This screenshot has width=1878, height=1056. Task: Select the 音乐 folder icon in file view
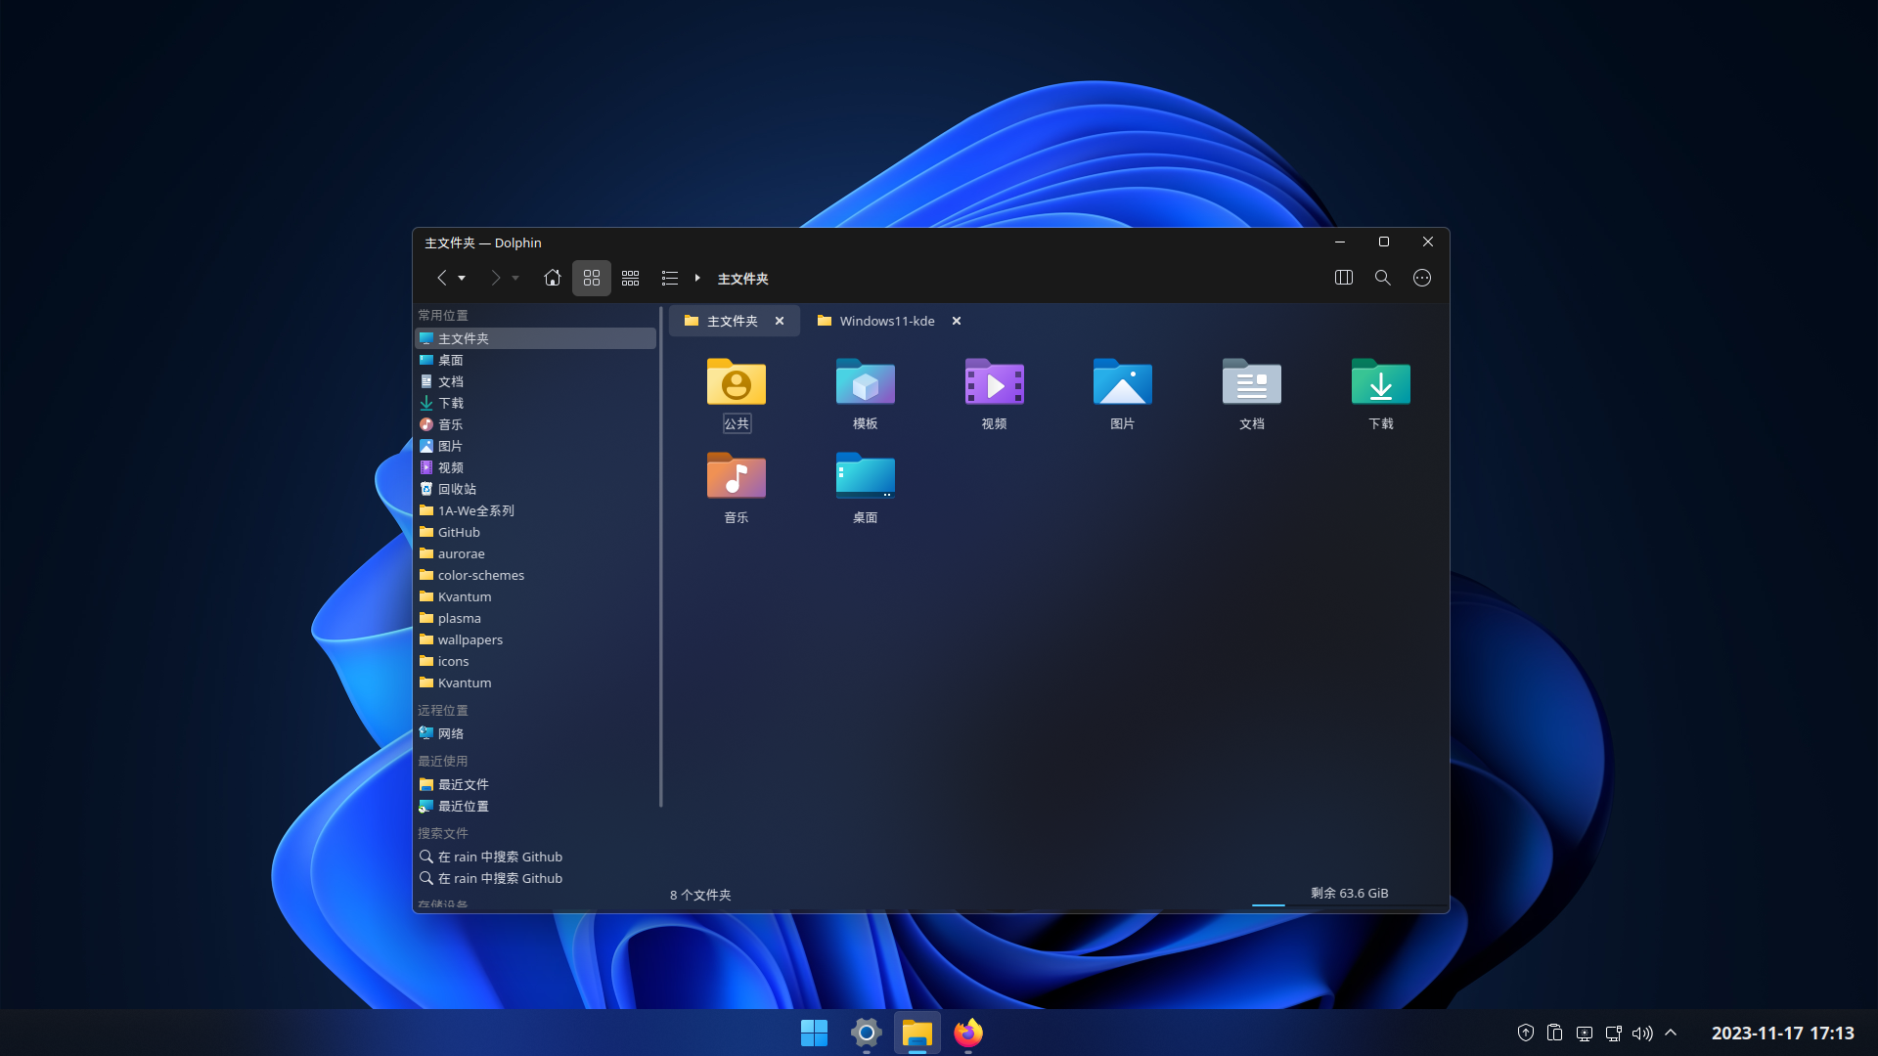point(737,475)
